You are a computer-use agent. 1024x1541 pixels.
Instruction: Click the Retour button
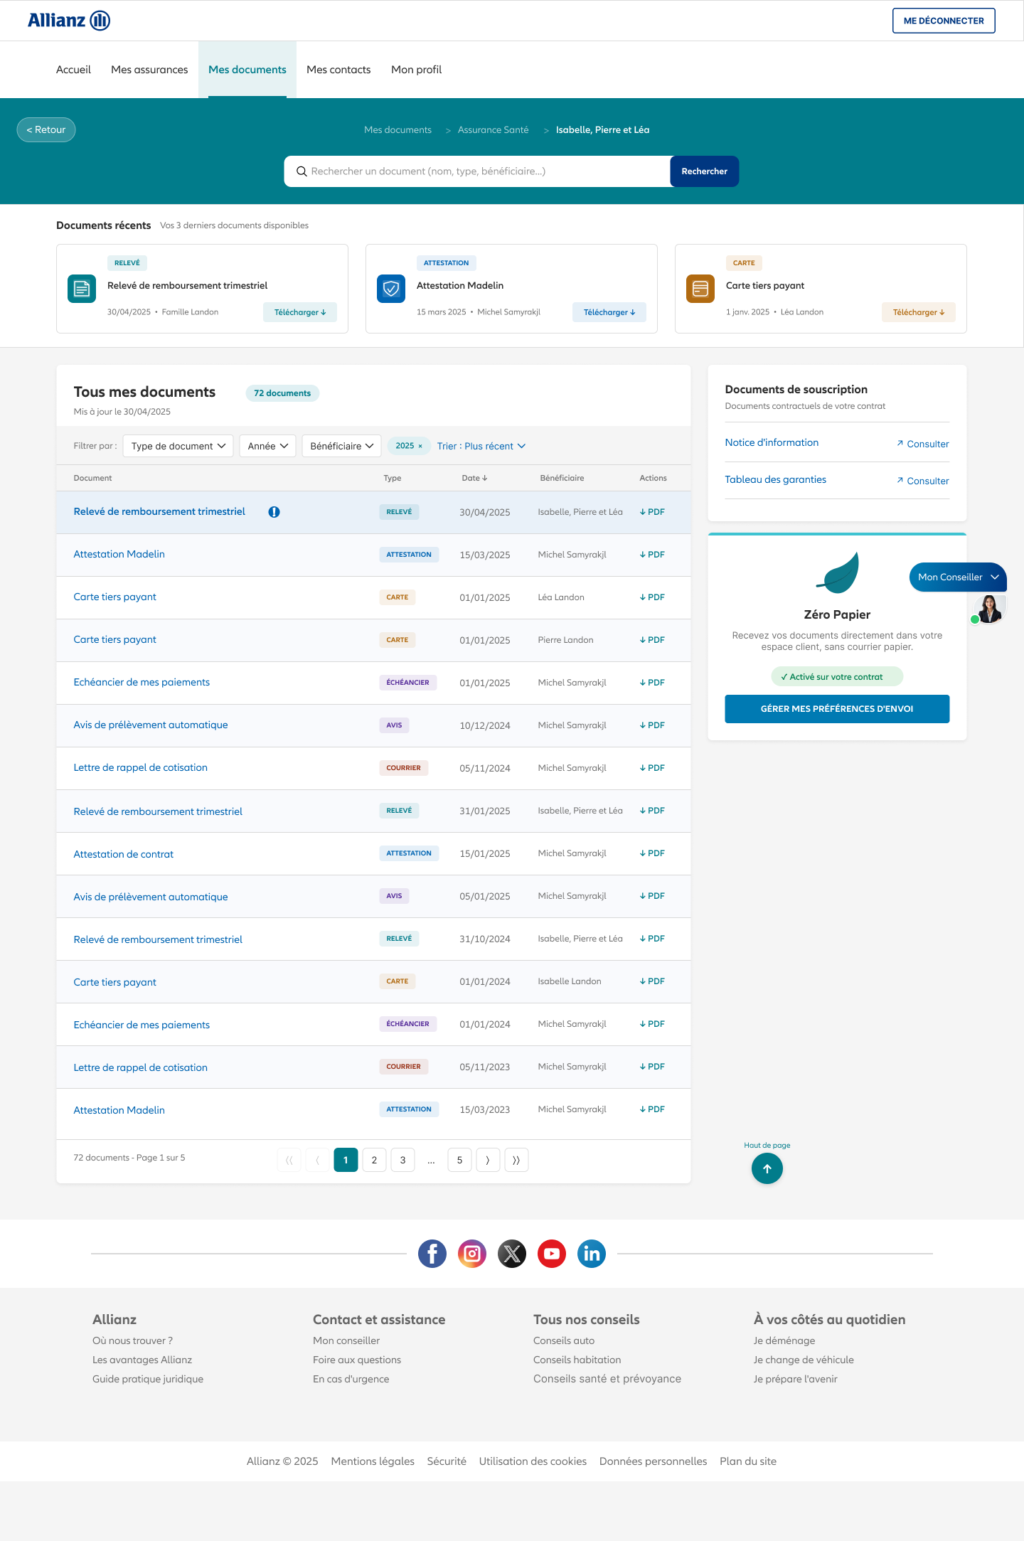[46, 129]
